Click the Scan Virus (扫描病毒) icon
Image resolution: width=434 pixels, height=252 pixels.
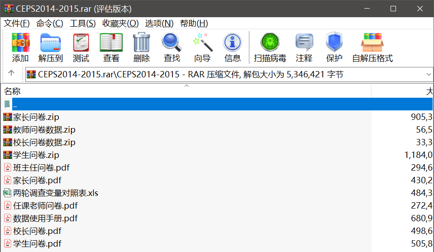(x=270, y=43)
